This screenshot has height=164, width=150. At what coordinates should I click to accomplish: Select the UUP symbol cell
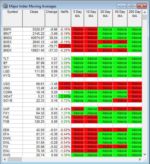coord(13,109)
